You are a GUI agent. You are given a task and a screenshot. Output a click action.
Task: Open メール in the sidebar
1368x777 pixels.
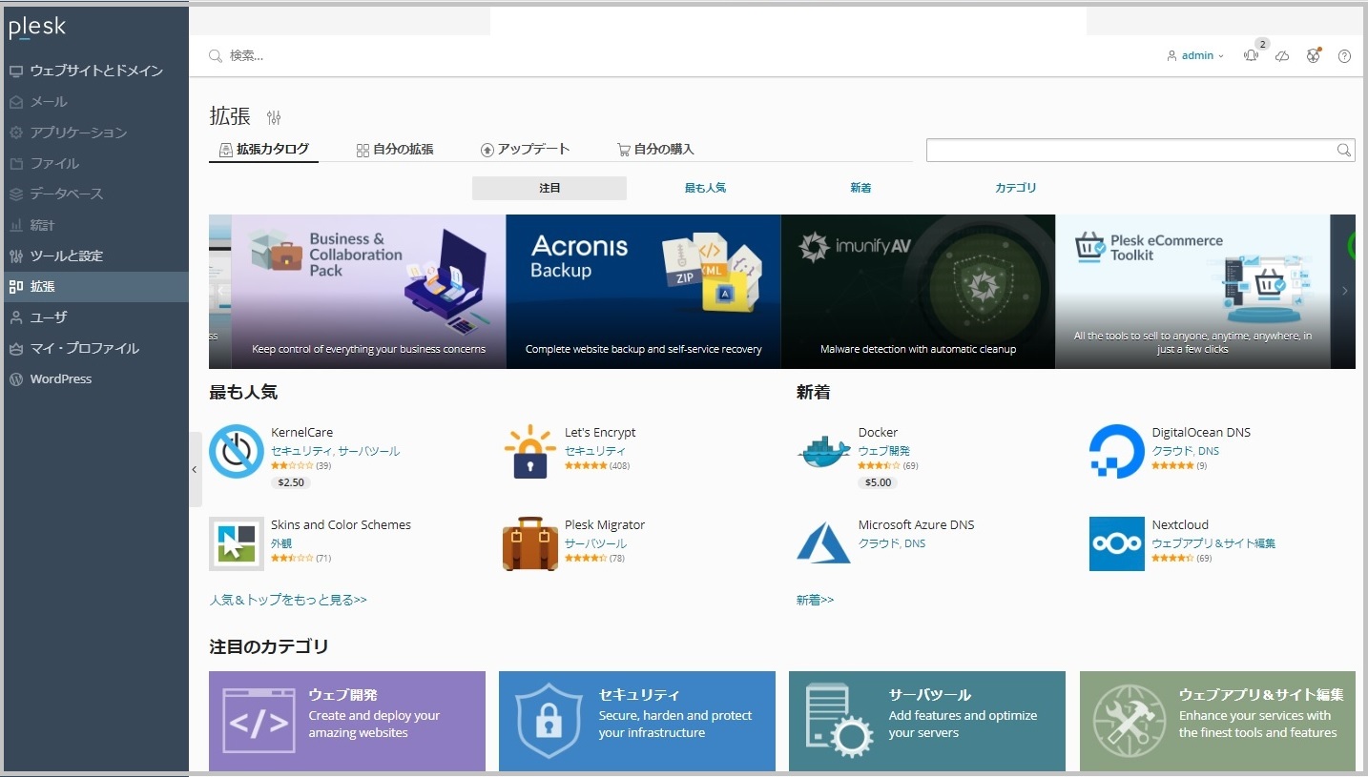[95, 101]
